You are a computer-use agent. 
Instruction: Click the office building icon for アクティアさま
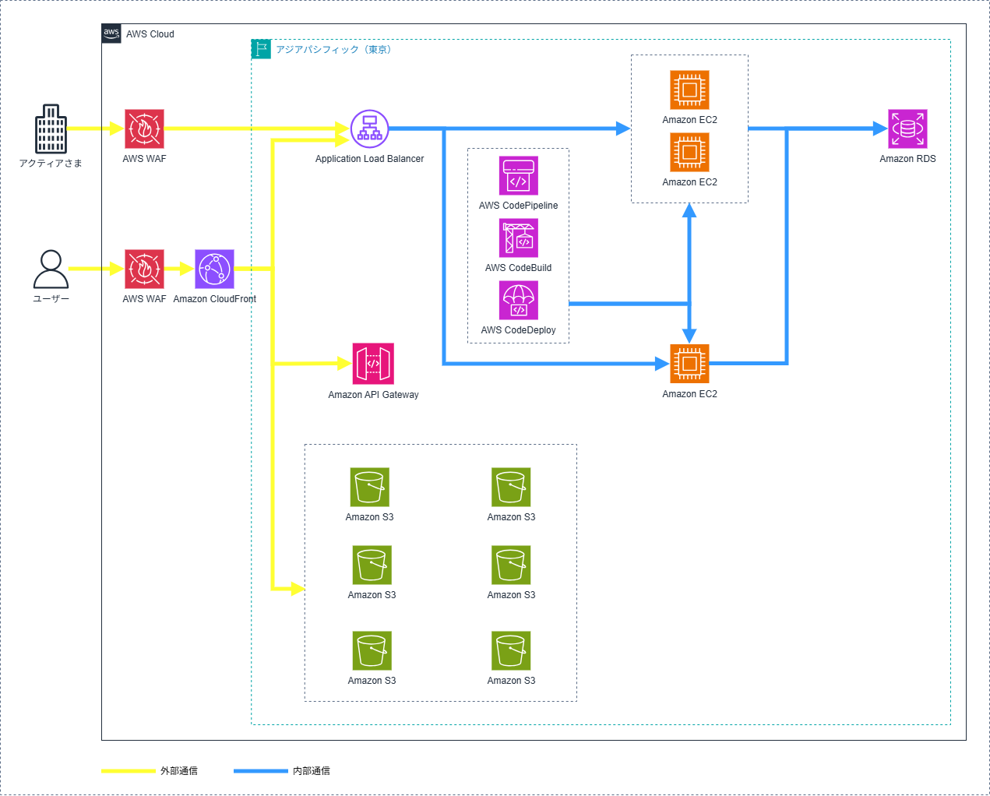click(x=51, y=129)
